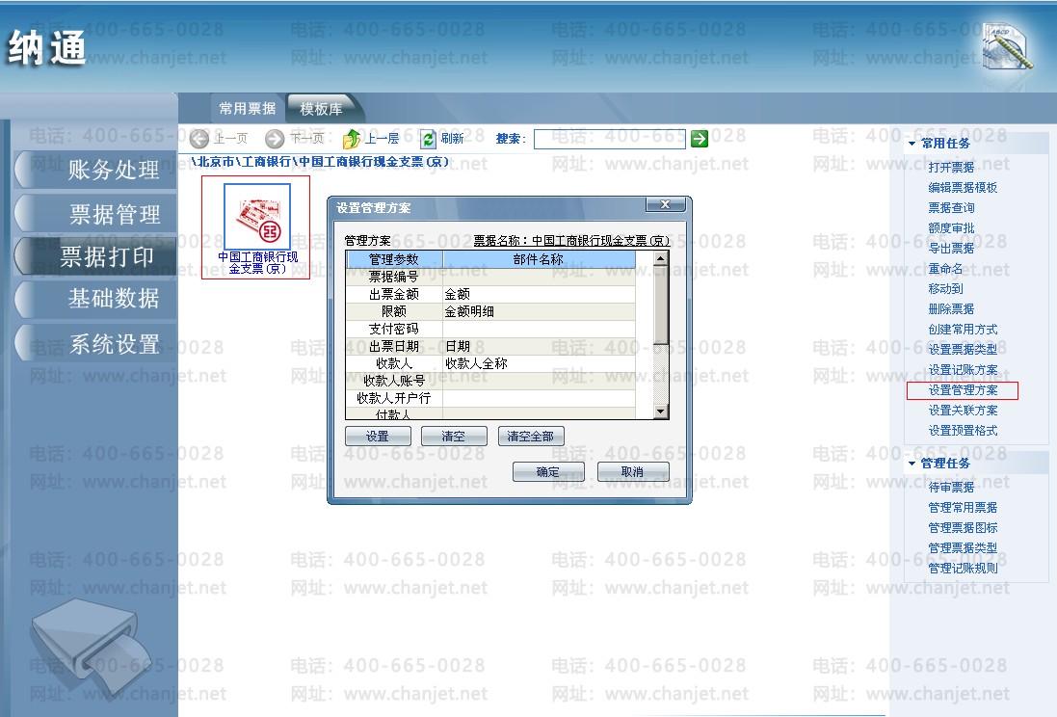Click the 设置关联方案 link
Image resolution: width=1057 pixels, height=717 pixels.
click(x=962, y=411)
